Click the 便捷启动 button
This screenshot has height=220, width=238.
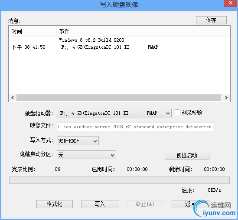click(187, 155)
